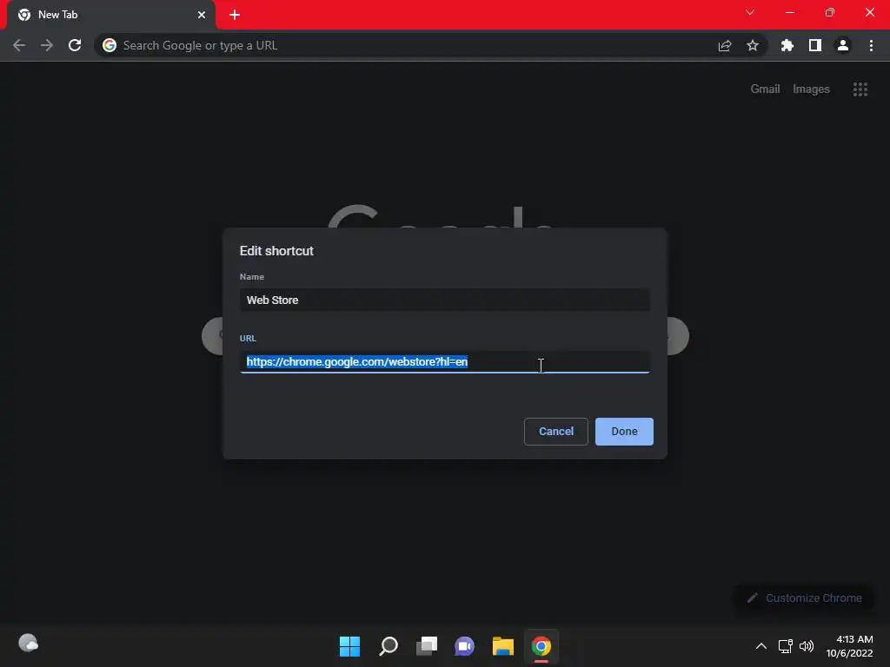
Task: Open Windows Start menu
Action: (349, 646)
